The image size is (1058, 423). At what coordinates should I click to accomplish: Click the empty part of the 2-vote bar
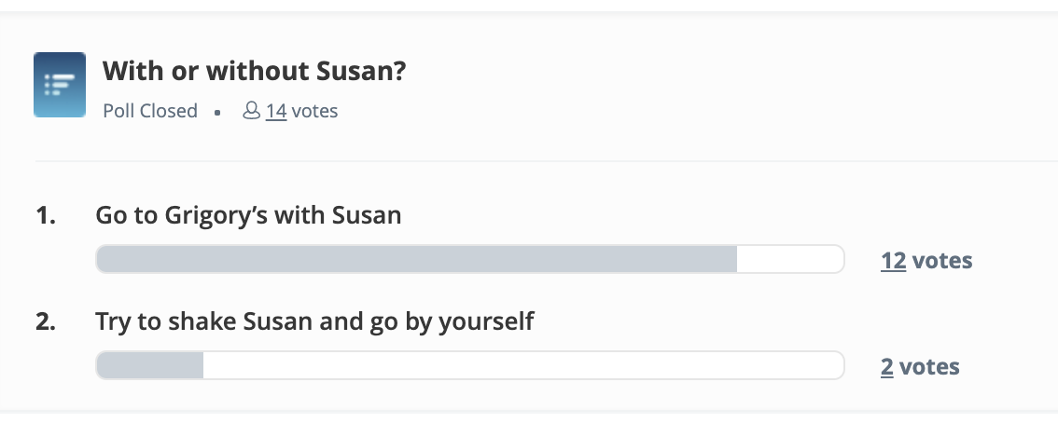[523, 365]
